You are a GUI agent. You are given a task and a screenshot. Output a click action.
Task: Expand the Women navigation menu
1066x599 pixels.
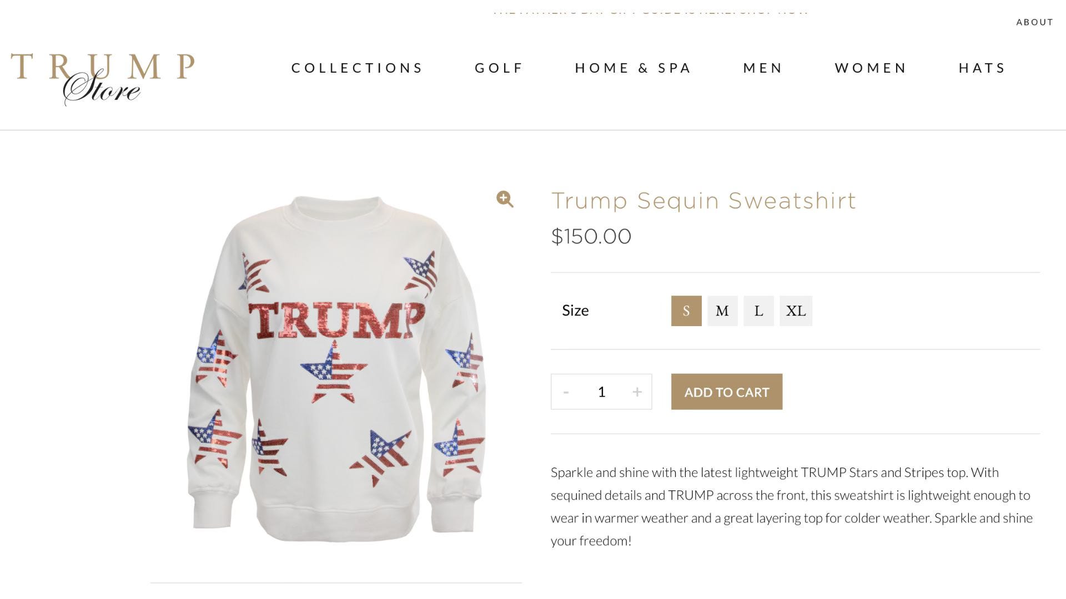871,68
